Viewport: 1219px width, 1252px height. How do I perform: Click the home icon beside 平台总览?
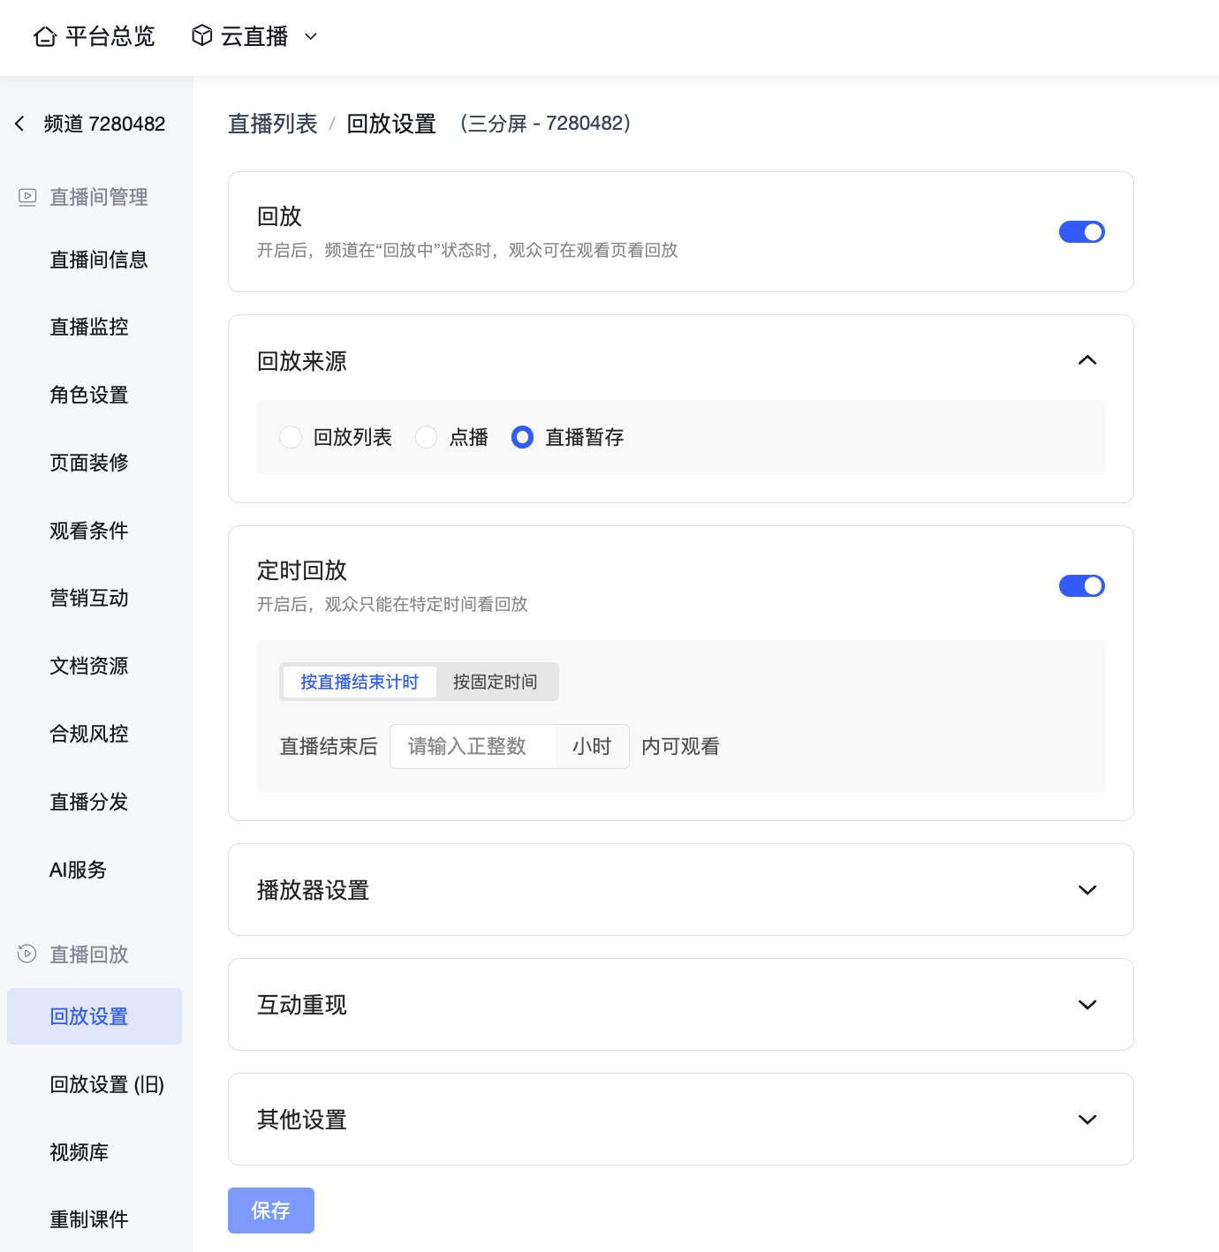click(45, 36)
